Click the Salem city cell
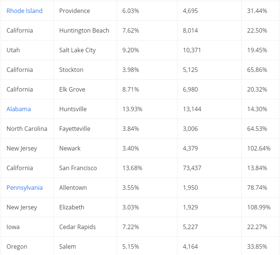The height and width of the screenshot is (255, 280). (68, 246)
